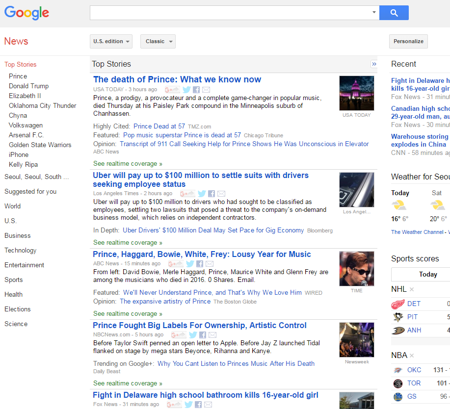Email the Prince death story
The height and width of the screenshot is (409, 450).
pyautogui.click(x=206, y=90)
